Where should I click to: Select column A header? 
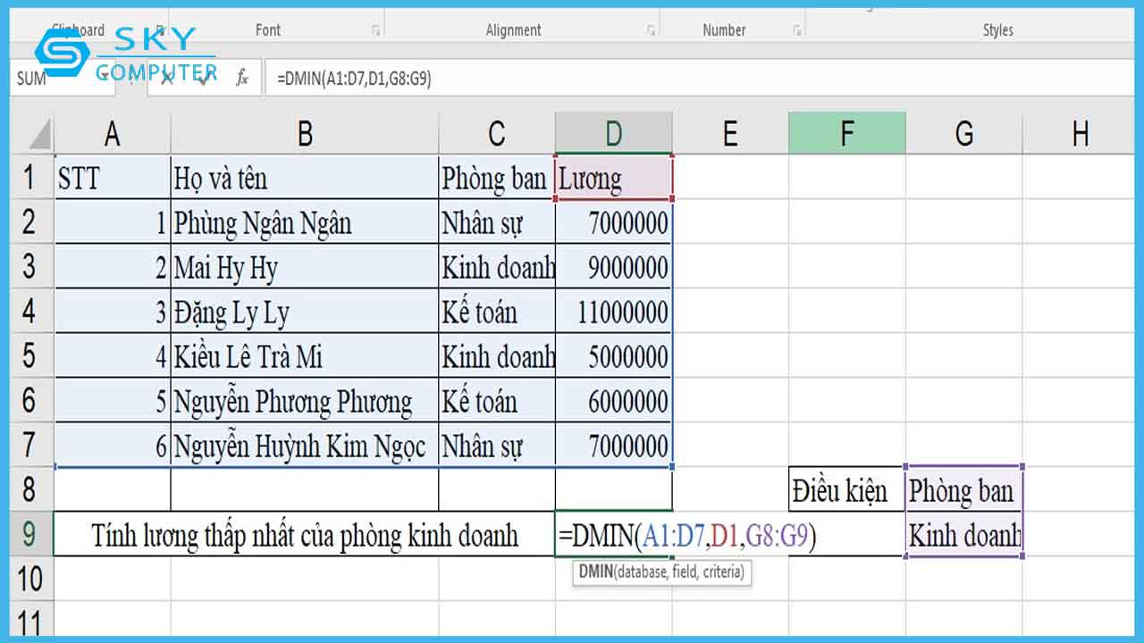click(112, 133)
